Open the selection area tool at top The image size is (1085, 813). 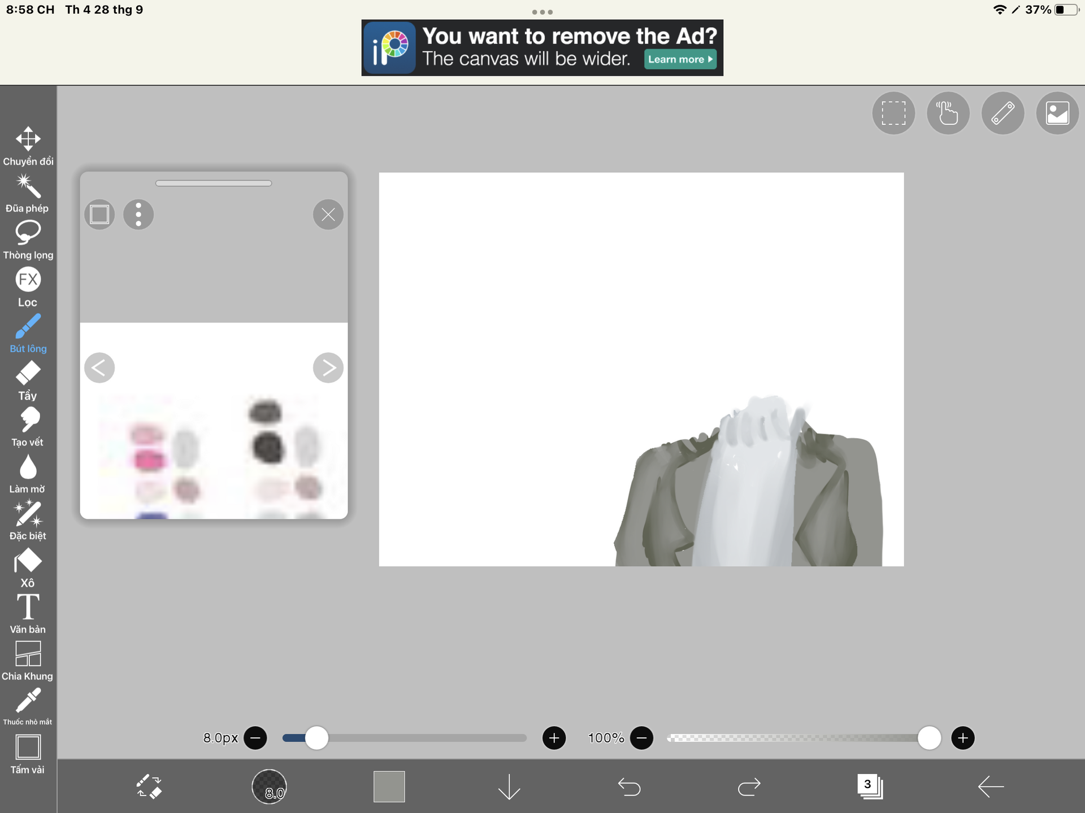pos(893,113)
